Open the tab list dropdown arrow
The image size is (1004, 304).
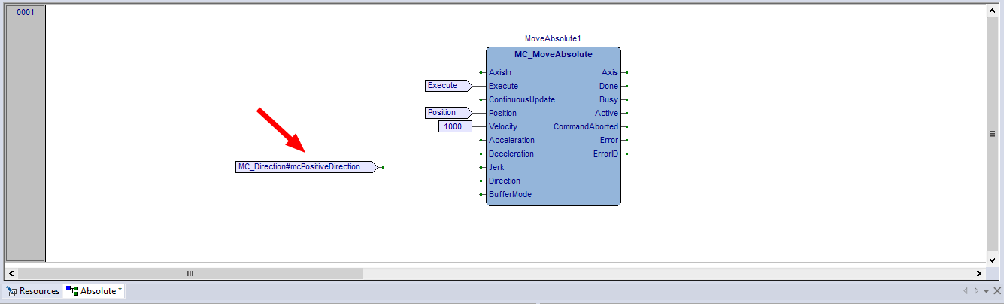(x=986, y=291)
